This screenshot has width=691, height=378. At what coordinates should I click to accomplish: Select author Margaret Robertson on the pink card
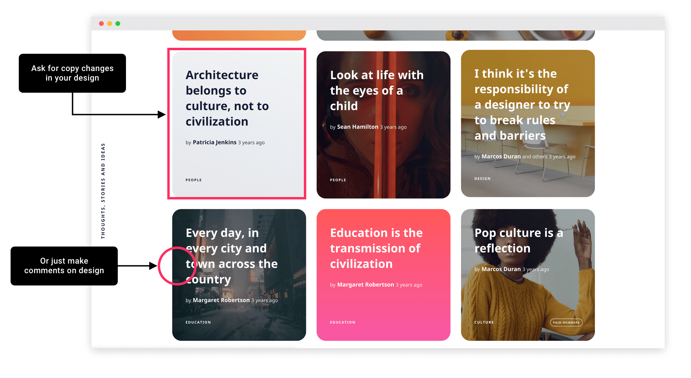point(365,284)
